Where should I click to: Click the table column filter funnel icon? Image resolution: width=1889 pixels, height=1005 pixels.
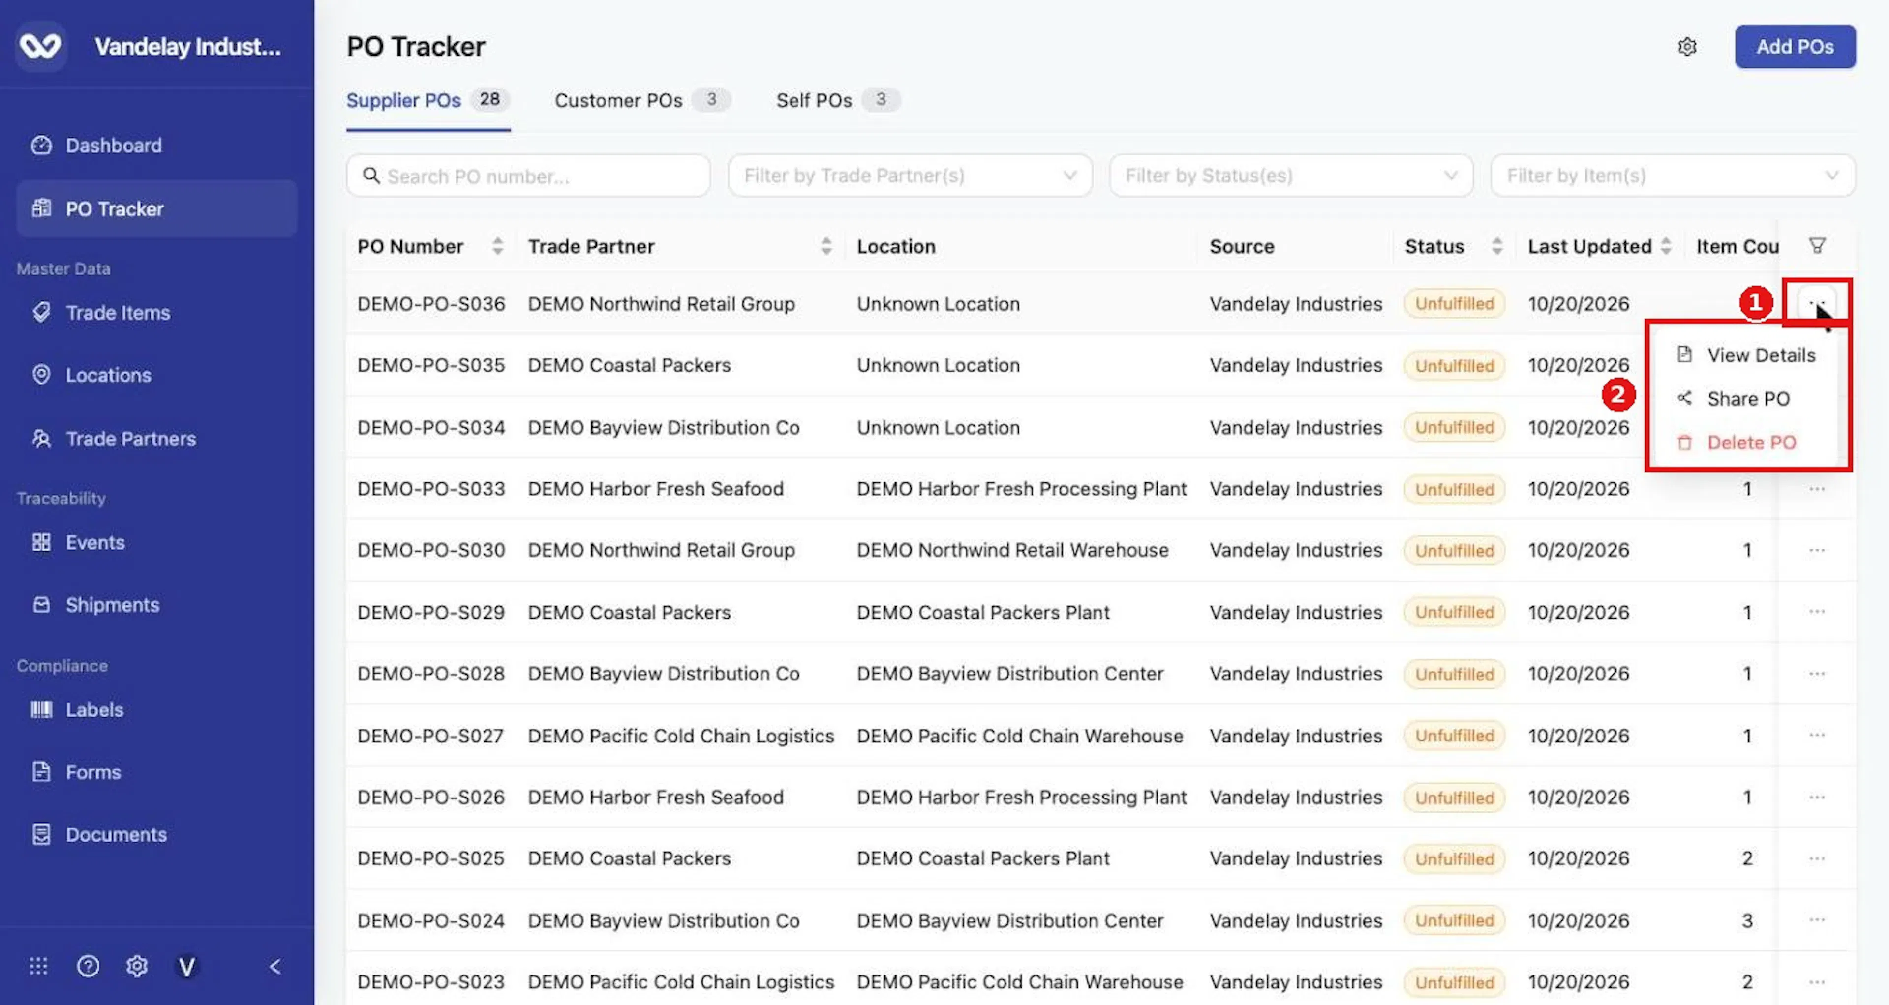[1817, 245]
